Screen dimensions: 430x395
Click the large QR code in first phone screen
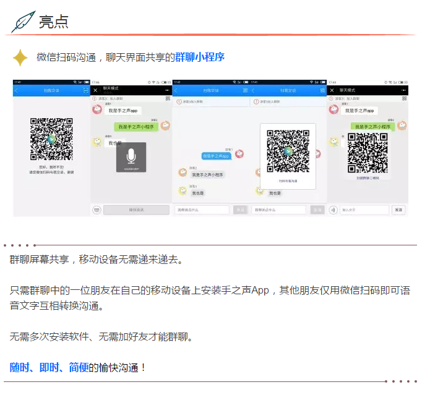(x=51, y=139)
